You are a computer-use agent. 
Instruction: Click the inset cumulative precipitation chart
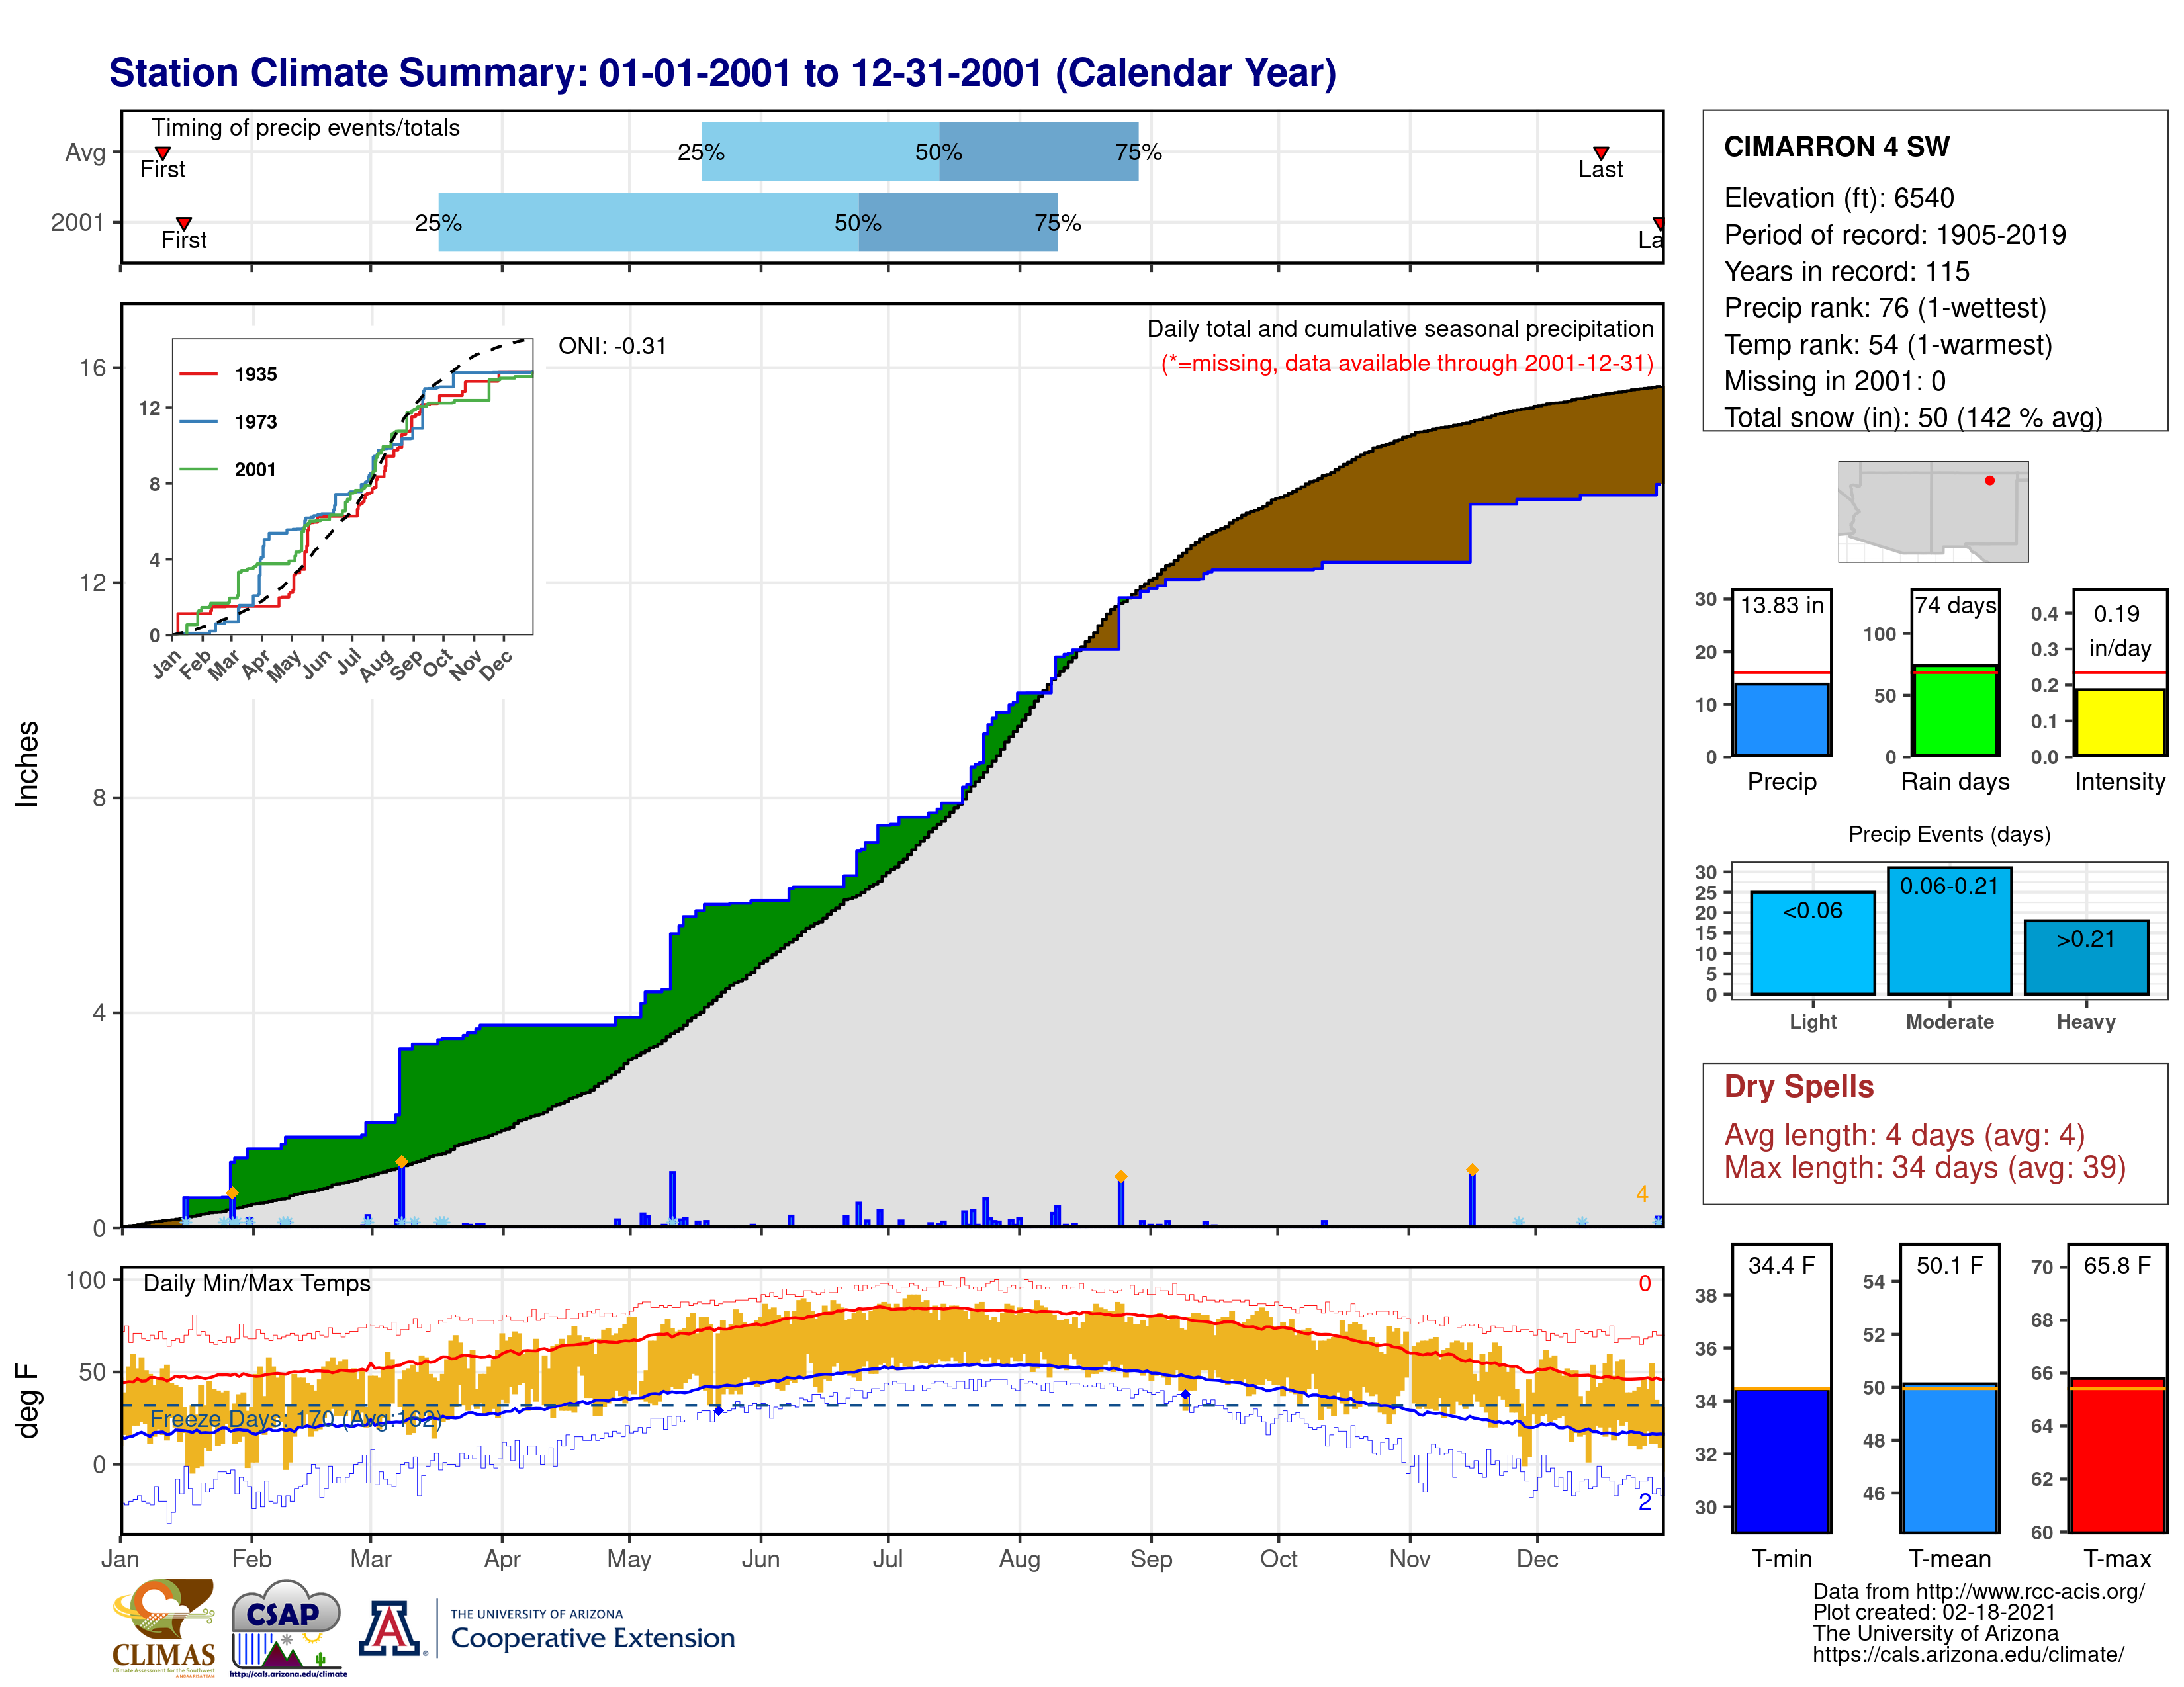pos(352,487)
